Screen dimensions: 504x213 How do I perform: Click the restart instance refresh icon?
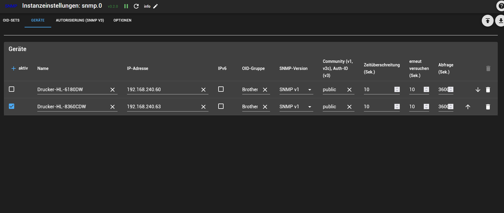point(136,6)
